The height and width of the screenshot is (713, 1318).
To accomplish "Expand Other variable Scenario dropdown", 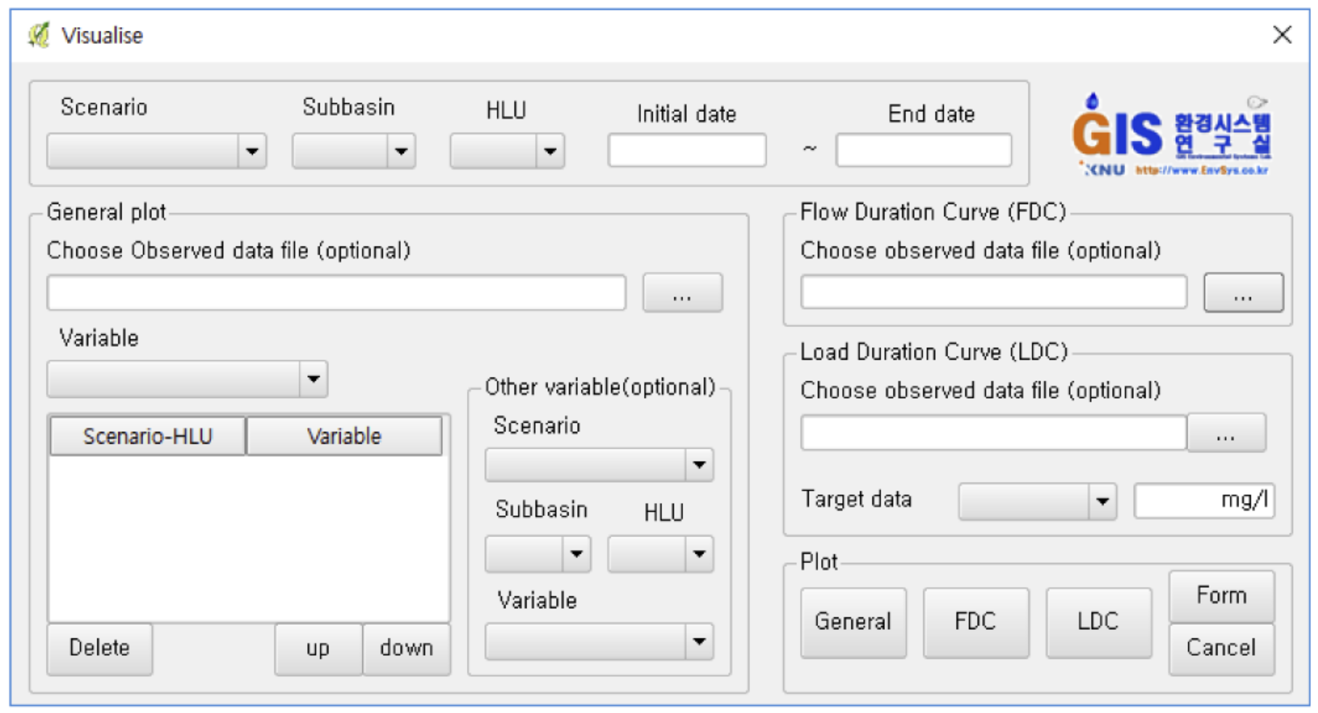I will pyautogui.click(x=599, y=465).
